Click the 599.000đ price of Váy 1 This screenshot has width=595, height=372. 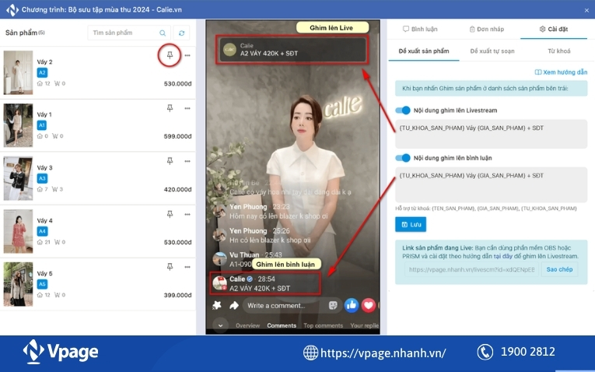(x=177, y=136)
